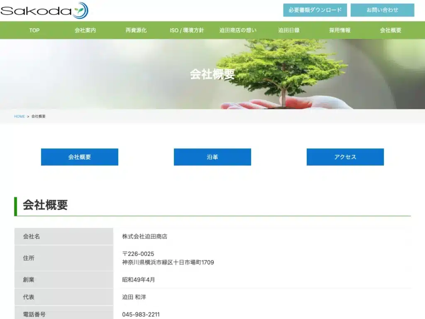Click postal code 〒226-0025

click(138, 254)
